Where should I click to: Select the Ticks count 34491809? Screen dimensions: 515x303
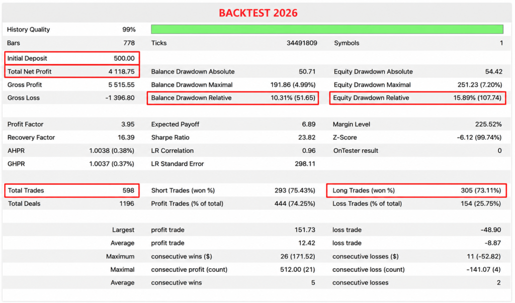(302, 43)
